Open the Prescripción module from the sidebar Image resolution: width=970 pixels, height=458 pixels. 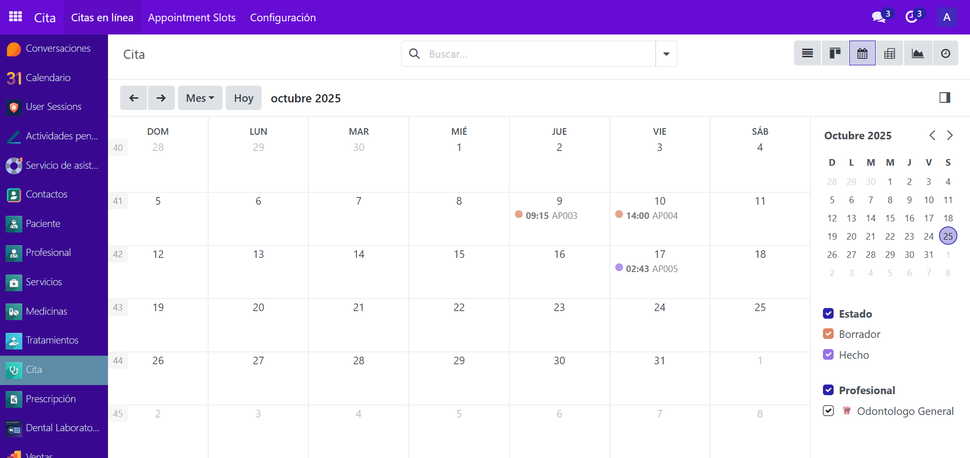(51, 399)
